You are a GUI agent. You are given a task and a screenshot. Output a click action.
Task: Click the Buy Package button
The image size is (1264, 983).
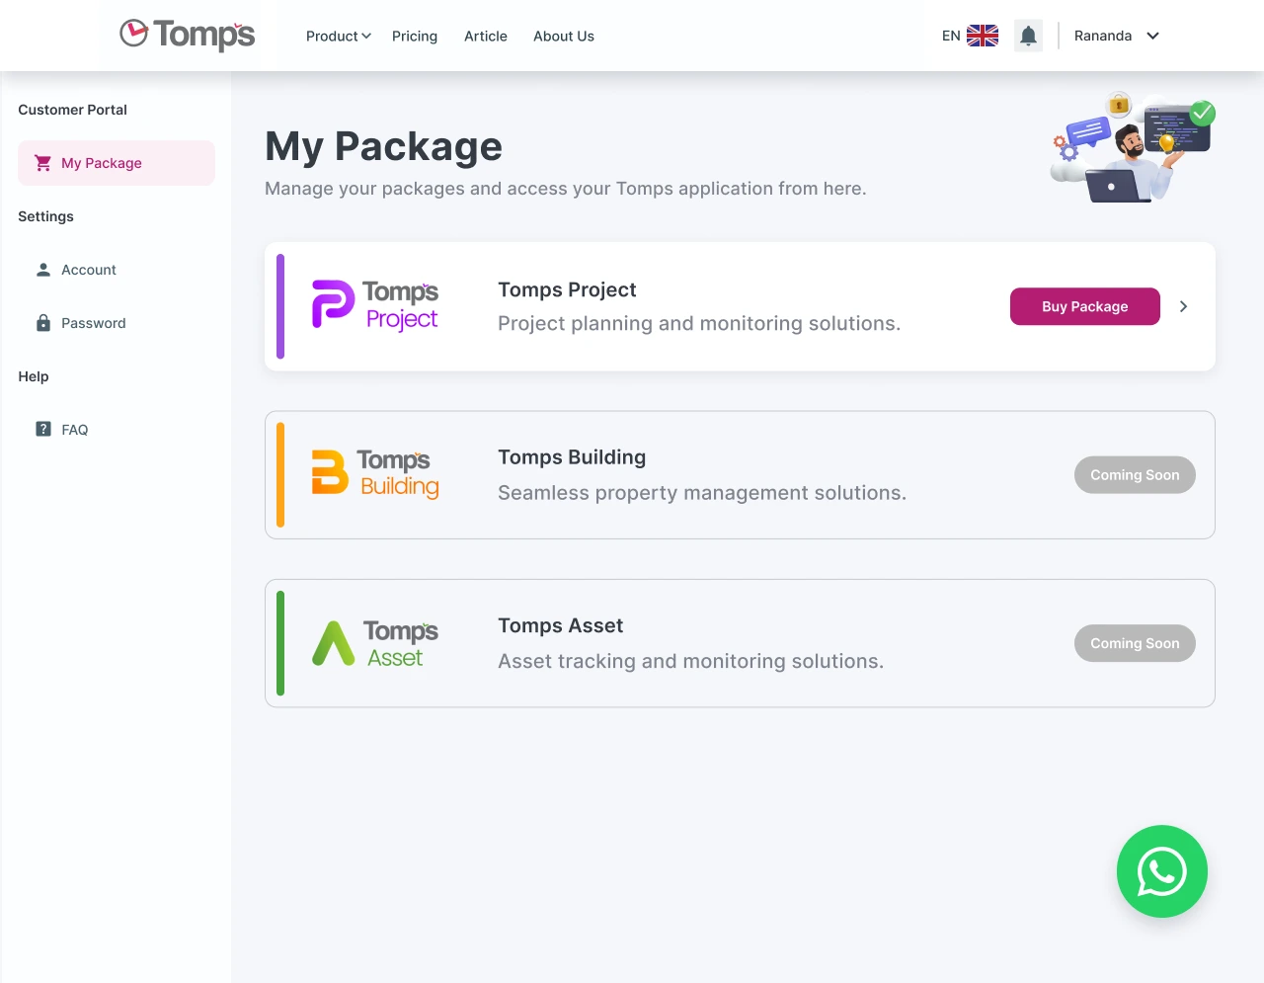[1084, 306]
